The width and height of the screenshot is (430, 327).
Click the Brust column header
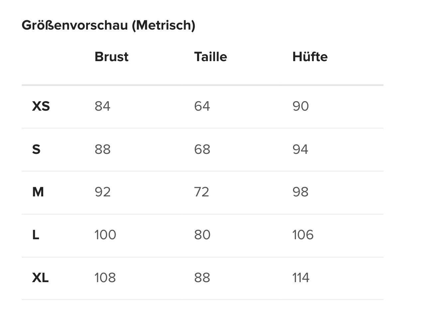[x=111, y=57]
